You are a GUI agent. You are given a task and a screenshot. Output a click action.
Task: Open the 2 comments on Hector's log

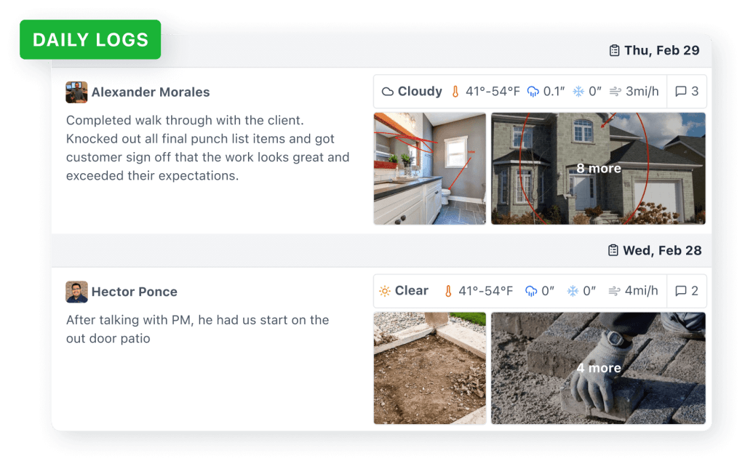click(686, 291)
